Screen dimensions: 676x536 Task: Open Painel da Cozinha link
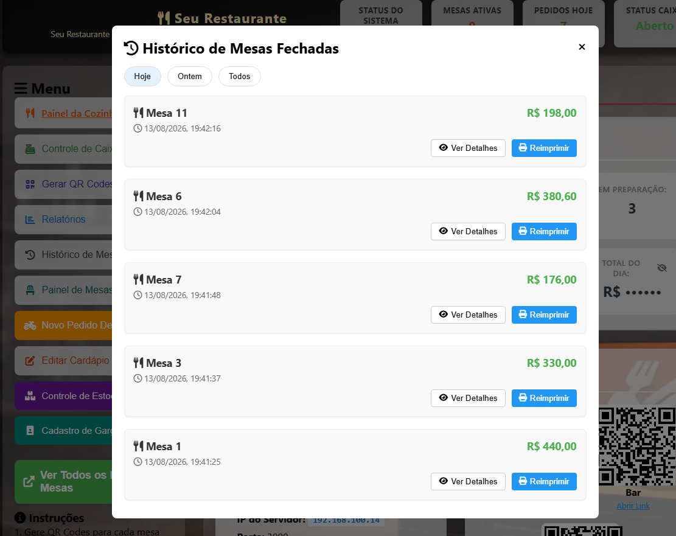pyautogui.click(x=76, y=113)
